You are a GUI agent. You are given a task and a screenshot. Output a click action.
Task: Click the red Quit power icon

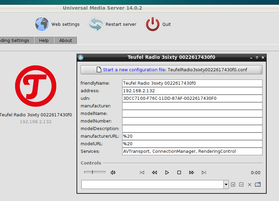153,24
